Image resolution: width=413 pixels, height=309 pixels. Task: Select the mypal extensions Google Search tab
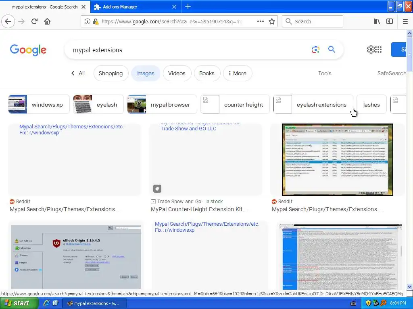coord(45,7)
